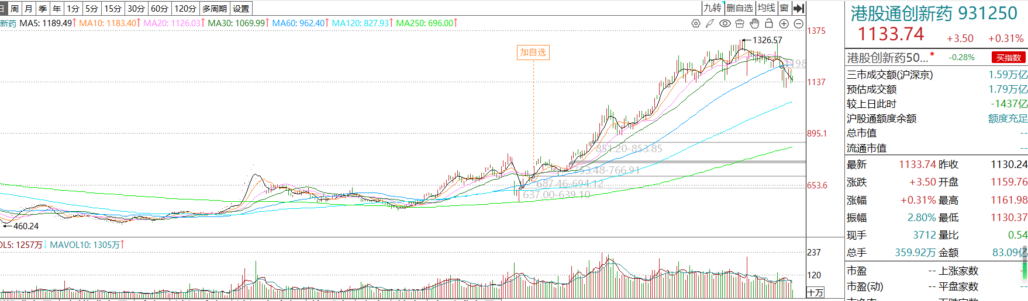The width and height of the screenshot is (1028, 301).
Task: Click the current price 1133.74
Action: pyautogui.click(x=891, y=34)
